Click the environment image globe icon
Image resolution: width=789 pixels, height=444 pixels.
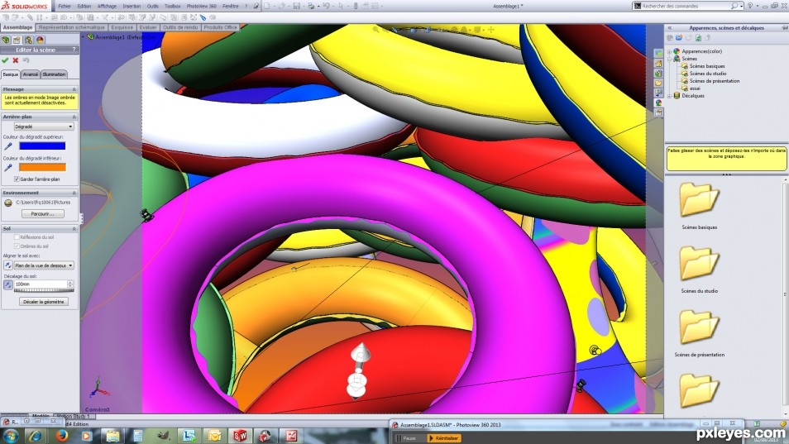point(8,203)
